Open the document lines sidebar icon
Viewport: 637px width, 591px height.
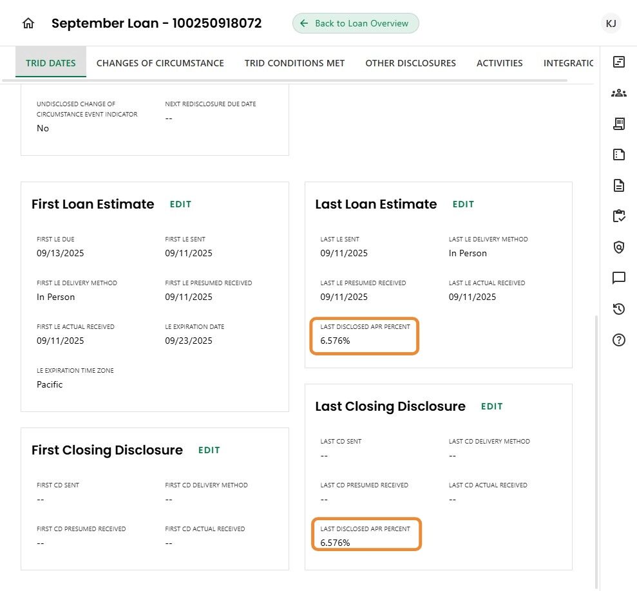click(x=618, y=185)
